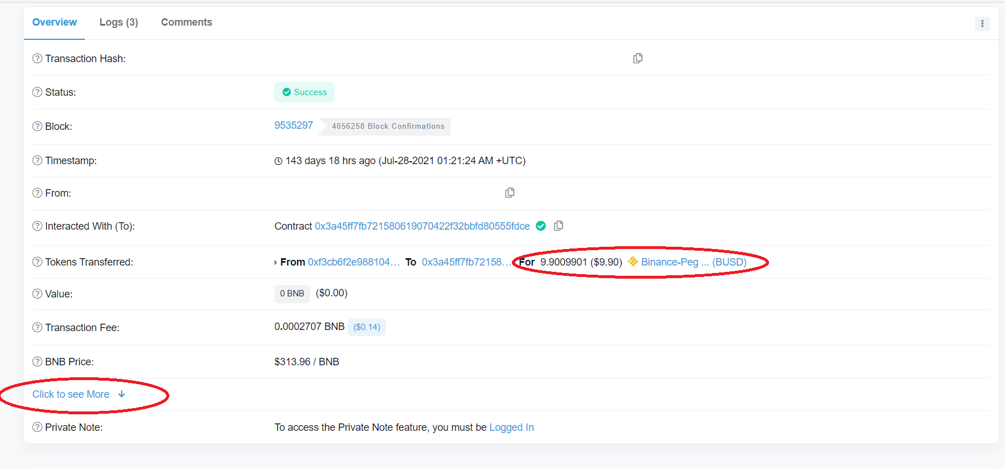The image size is (1005, 469).
Task: Select BNB price $313.96 / BNB
Action: tap(307, 362)
